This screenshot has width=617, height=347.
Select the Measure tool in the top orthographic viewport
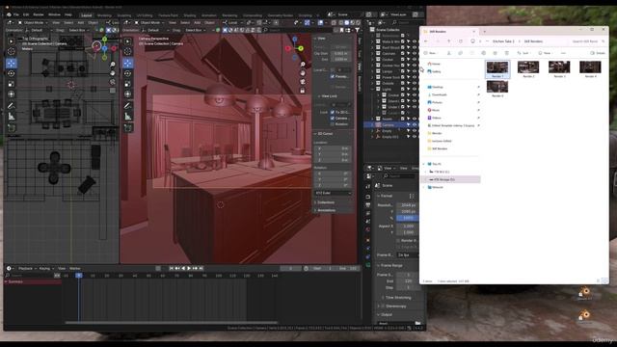click(x=12, y=116)
